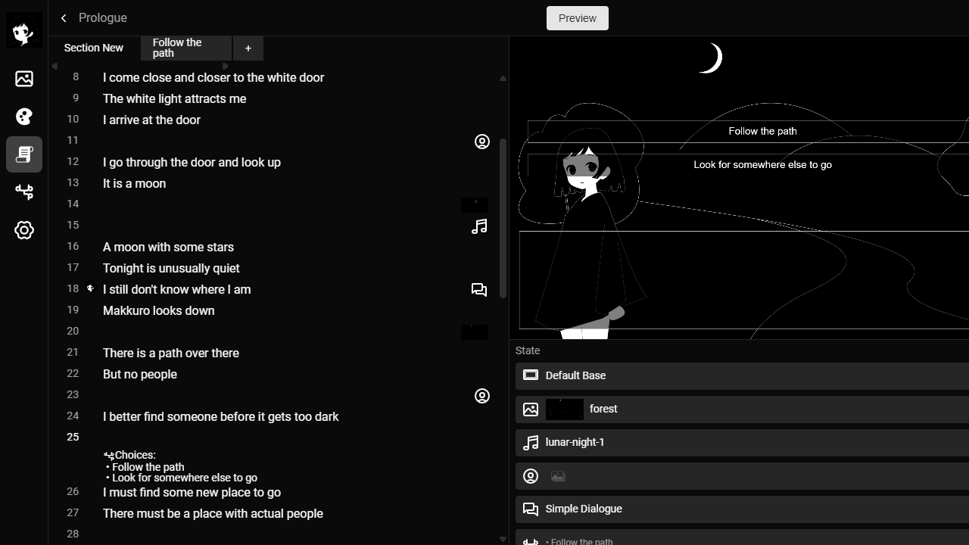Select line 'The white light attracts me'
Image resolution: width=969 pixels, height=545 pixels.
point(174,98)
